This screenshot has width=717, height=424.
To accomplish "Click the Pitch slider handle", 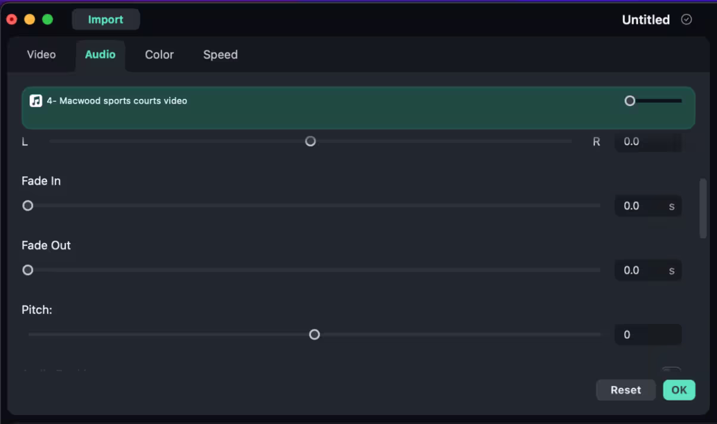I will (314, 335).
